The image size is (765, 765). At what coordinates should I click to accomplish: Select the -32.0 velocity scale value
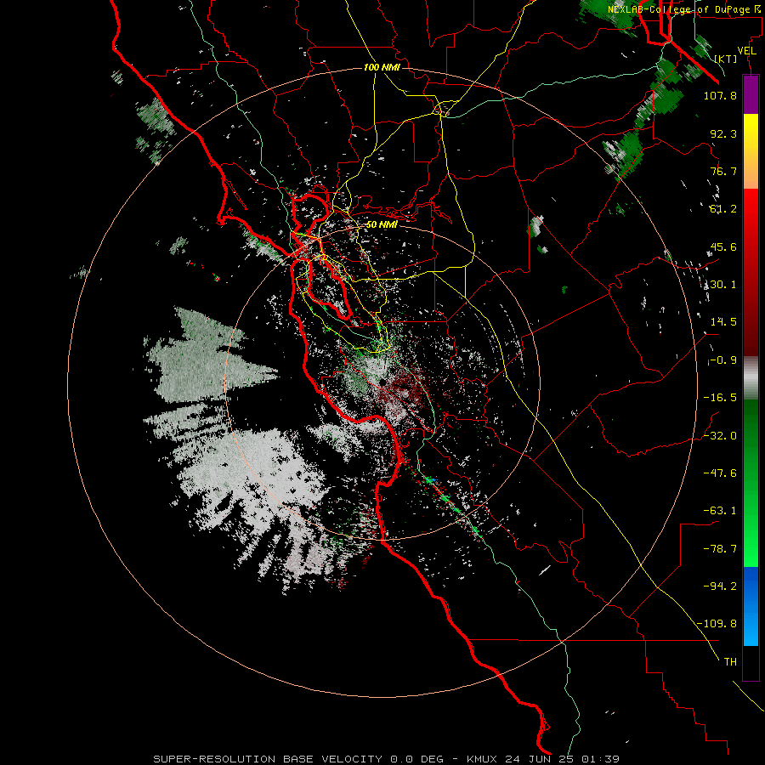720,436
